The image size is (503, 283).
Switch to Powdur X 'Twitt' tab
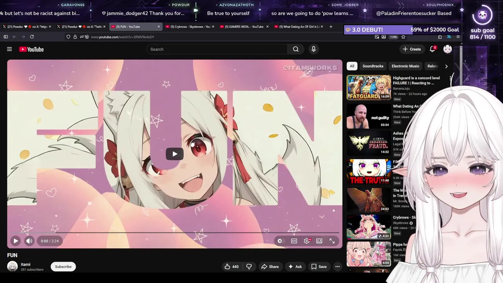click(81, 27)
